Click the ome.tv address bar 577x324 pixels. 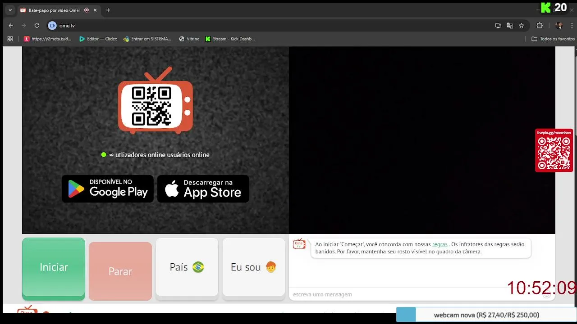[270, 26]
